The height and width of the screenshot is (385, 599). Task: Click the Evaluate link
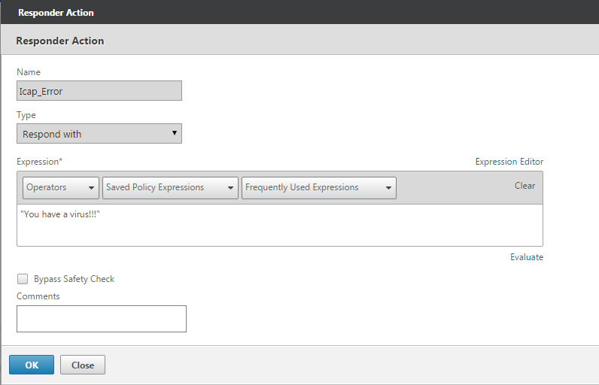tap(526, 257)
